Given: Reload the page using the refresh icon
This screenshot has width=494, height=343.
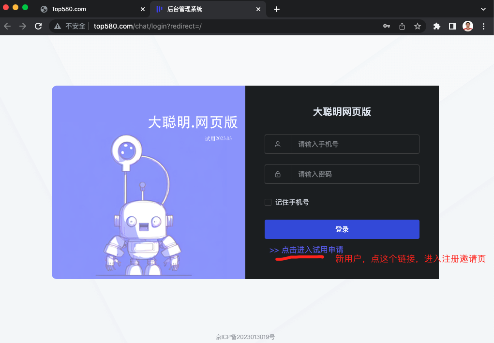Looking at the screenshot, I should click(x=38, y=26).
